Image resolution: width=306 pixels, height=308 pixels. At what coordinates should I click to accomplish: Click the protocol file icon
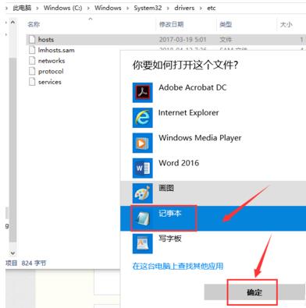point(32,71)
